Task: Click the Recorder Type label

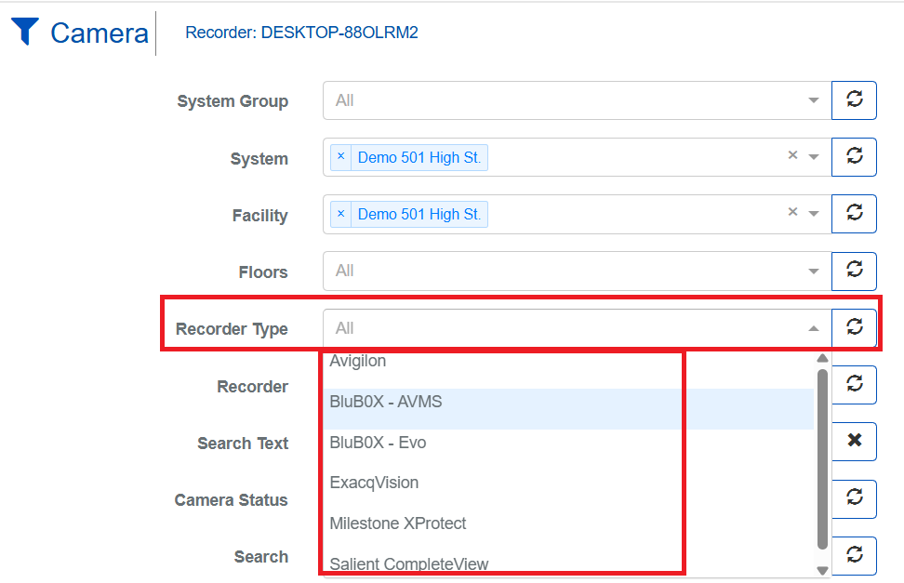Action: 232,329
